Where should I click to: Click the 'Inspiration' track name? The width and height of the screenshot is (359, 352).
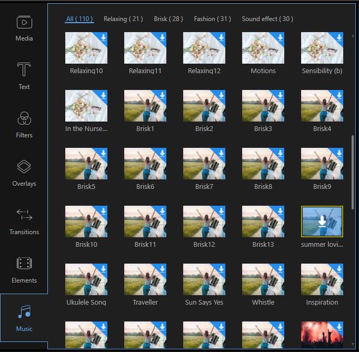322,303
